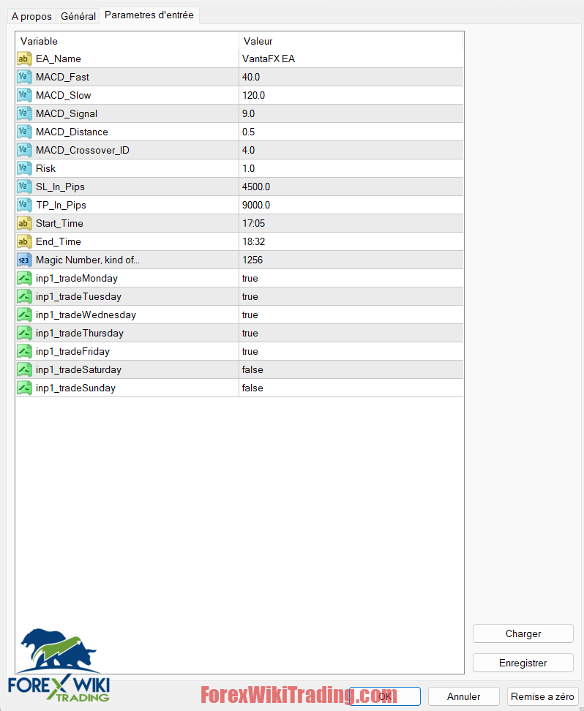Image resolution: width=584 pixels, height=711 pixels.
Task: Click the icon next to Risk
Action: (24, 169)
